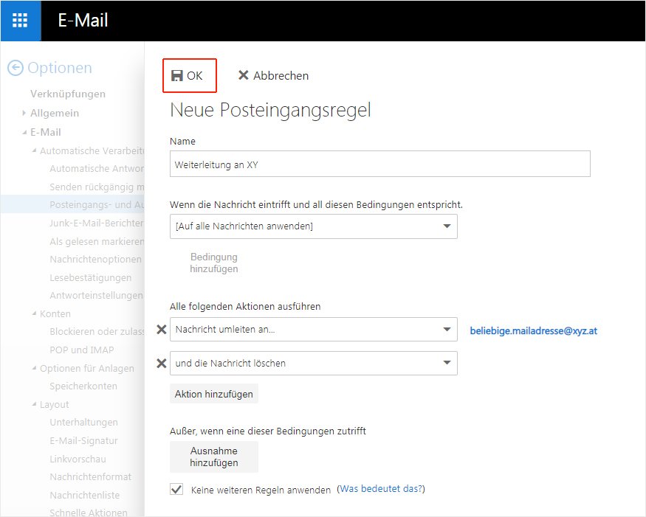The height and width of the screenshot is (517, 646).
Task: Select Verknüpfungen in the options menu
Action: 67,94
